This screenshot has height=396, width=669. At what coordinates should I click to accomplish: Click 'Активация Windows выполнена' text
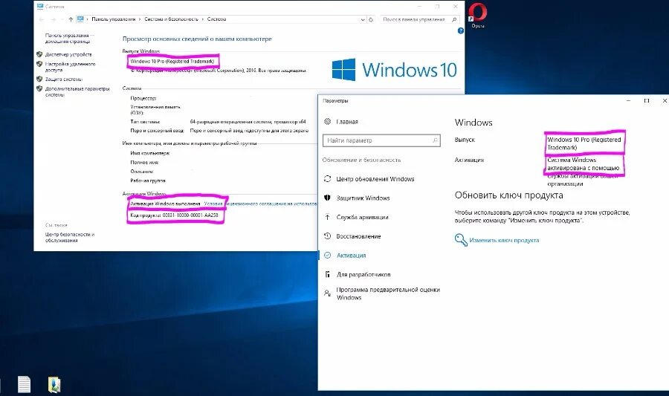pos(165,204)
